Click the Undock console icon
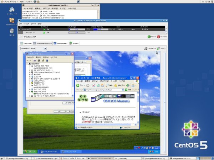214x160 pixels. pos(158,49)
